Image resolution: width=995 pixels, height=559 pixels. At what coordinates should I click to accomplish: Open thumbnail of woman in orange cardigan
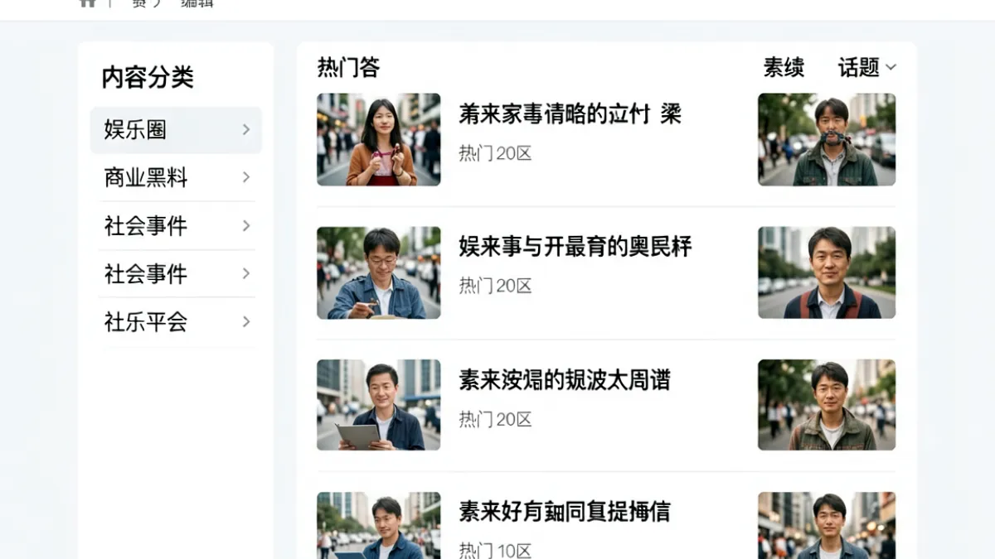(379, 139)
